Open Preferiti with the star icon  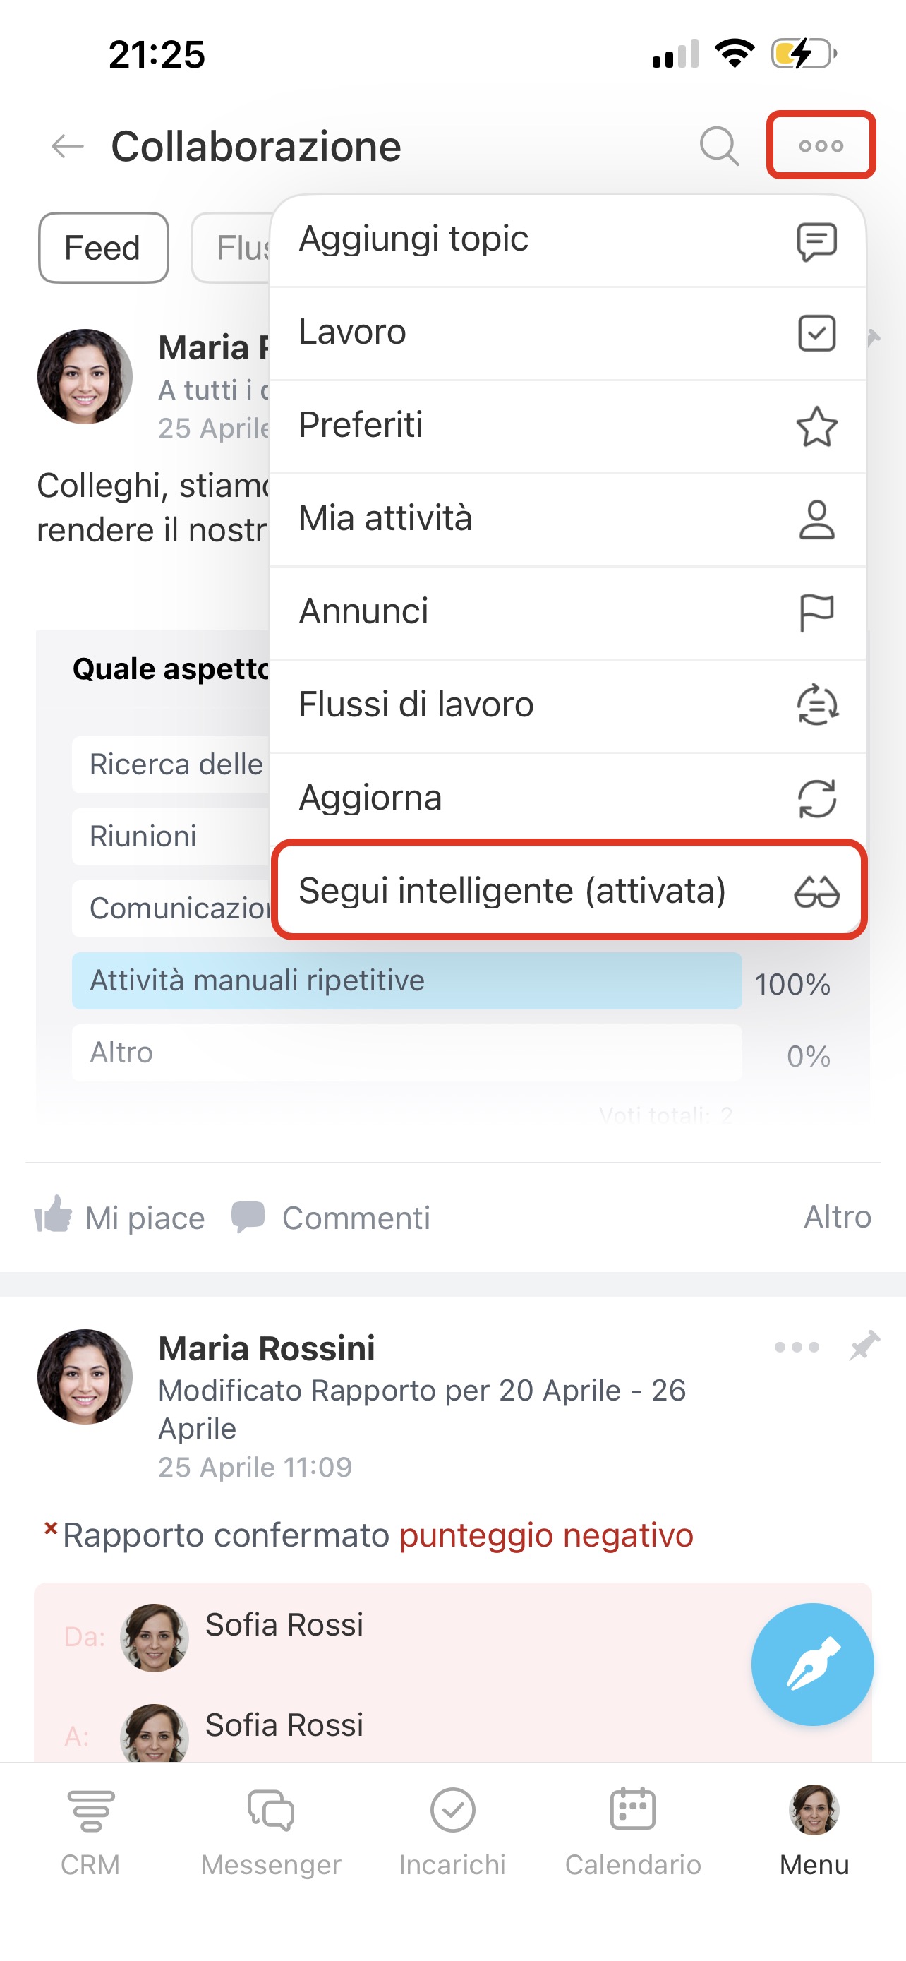point(816,426)
